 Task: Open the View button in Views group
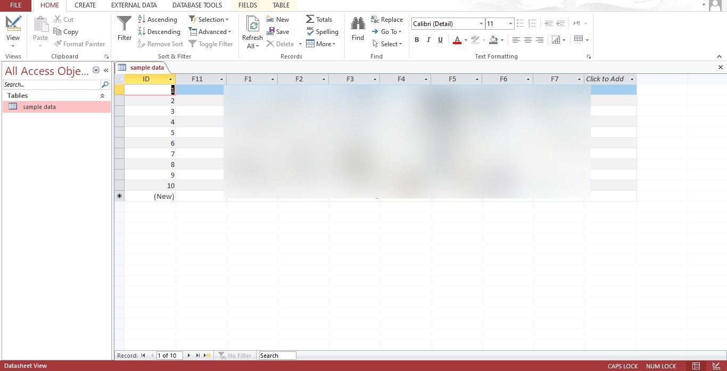[x=13, y=31]
